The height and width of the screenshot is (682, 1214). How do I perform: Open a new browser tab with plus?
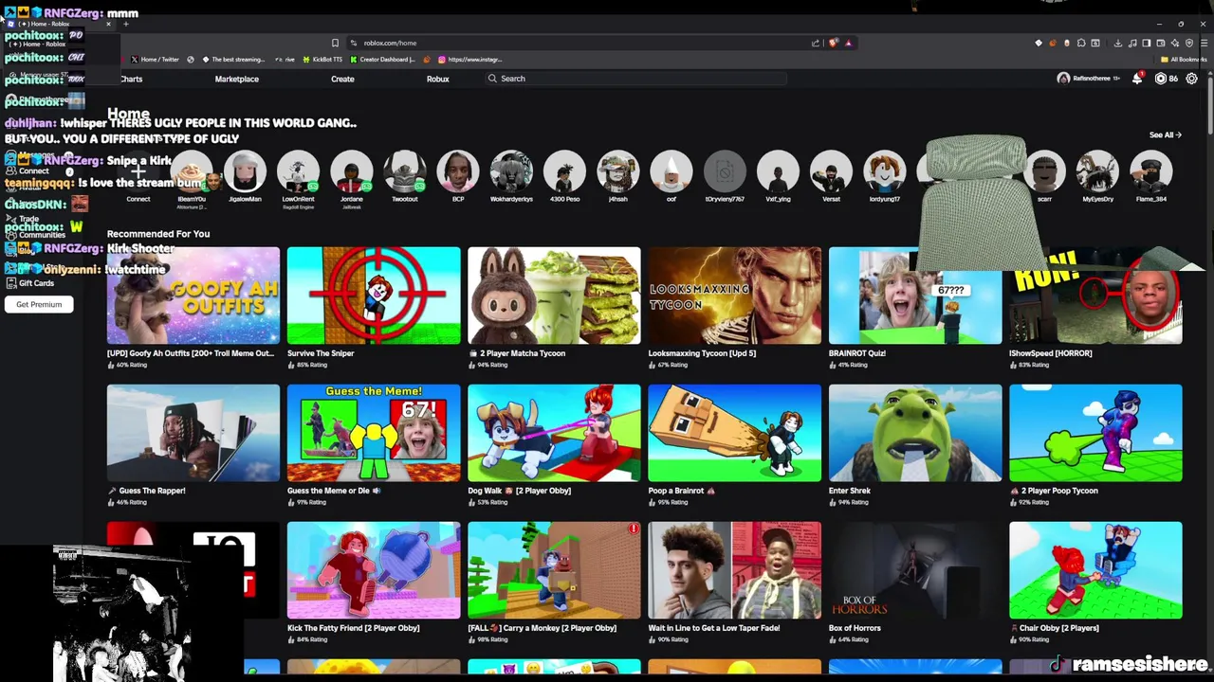click(x=126, y=24)
